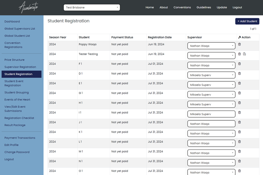The height and width of the screenshot is (175, 263).
Task: Select Student Grouping in sidebar
Action: pos(16,93)
